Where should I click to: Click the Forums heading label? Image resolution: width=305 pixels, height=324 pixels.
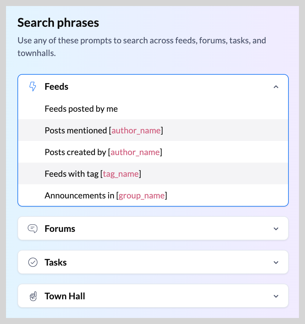60,229
